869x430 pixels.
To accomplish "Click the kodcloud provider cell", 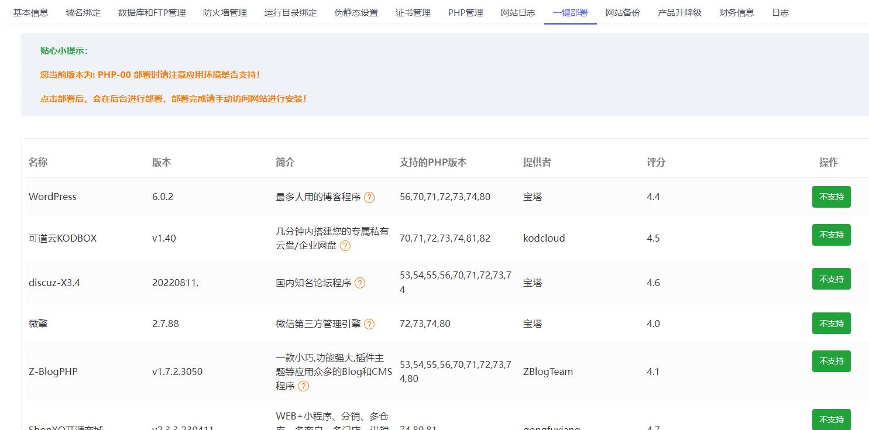I will pyautogui.click(x=544, y=238).
